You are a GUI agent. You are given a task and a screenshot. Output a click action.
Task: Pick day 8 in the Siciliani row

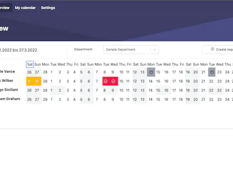(104, 90)
